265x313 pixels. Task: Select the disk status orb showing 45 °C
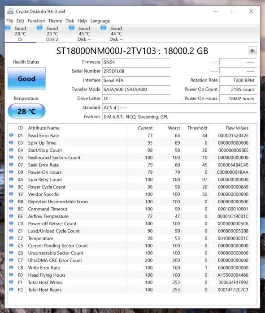(x=72, y=28)
